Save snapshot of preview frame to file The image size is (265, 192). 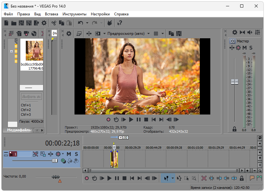[179, 33]
